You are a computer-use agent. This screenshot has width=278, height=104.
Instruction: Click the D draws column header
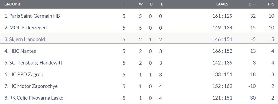tap(151, 4)
